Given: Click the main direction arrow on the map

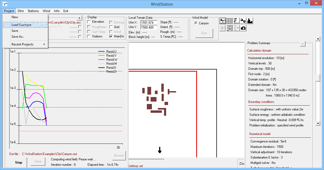Looking at the screenshot, I should click(160, 150).
